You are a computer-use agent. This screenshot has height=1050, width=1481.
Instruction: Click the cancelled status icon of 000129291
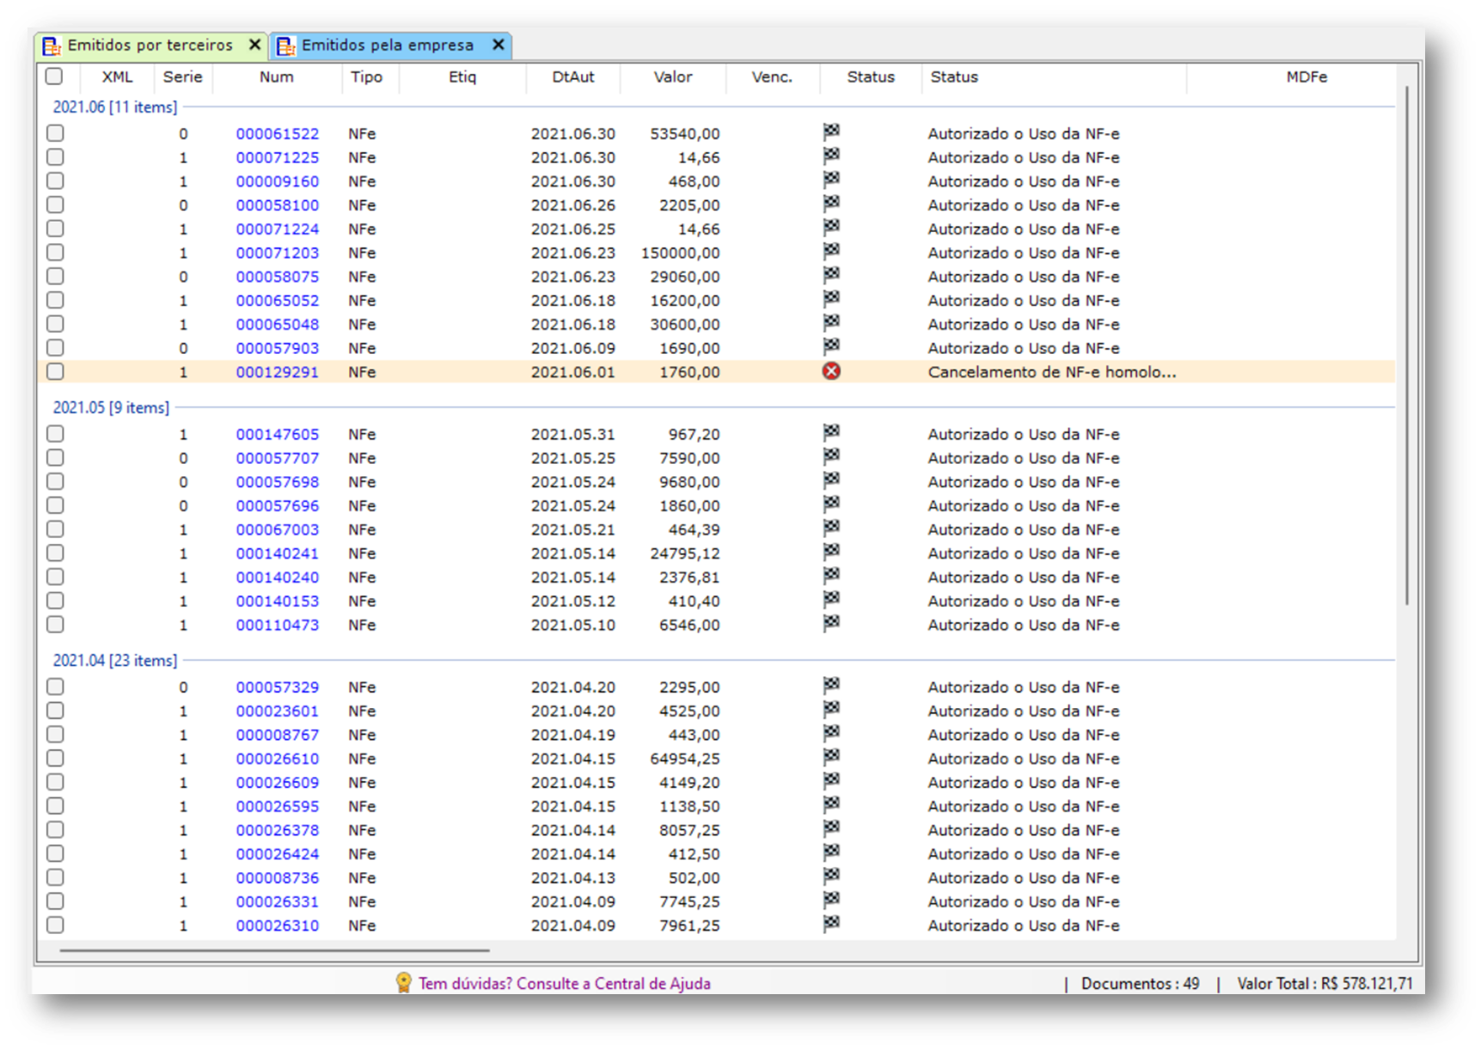(831, 371)
